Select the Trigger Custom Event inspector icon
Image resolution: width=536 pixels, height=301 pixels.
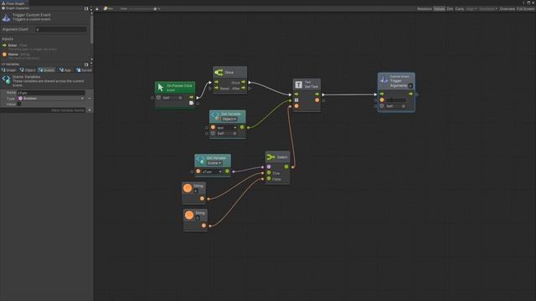(x=6, y=18)
